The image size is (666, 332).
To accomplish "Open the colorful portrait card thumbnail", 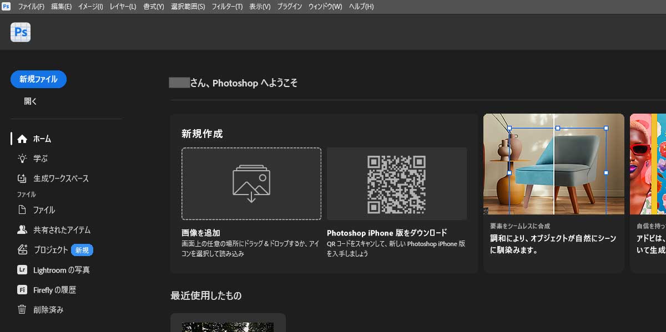I will tap(648, 164).
